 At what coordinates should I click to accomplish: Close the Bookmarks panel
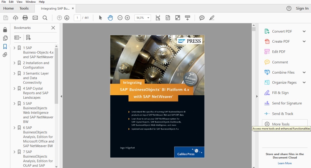coord(53,28)
